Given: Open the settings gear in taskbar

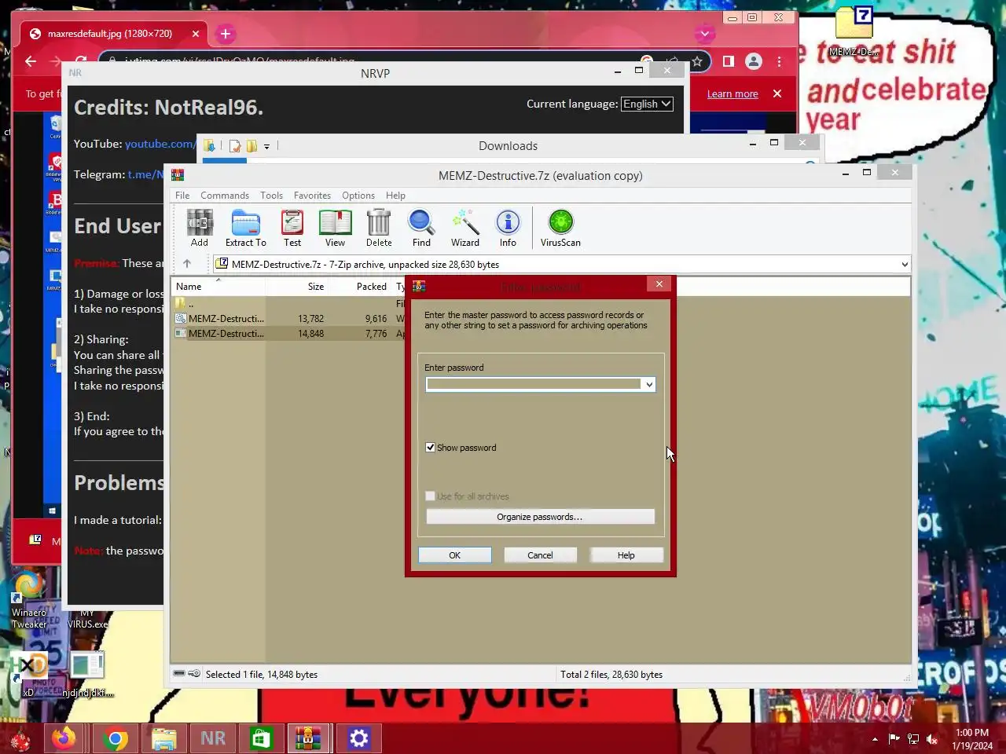Looking at the screenshot, I should click(359, 738).
